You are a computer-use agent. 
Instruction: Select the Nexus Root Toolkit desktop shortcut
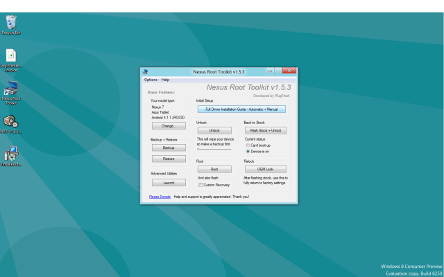pyautogui.click(x=11, y=93)
